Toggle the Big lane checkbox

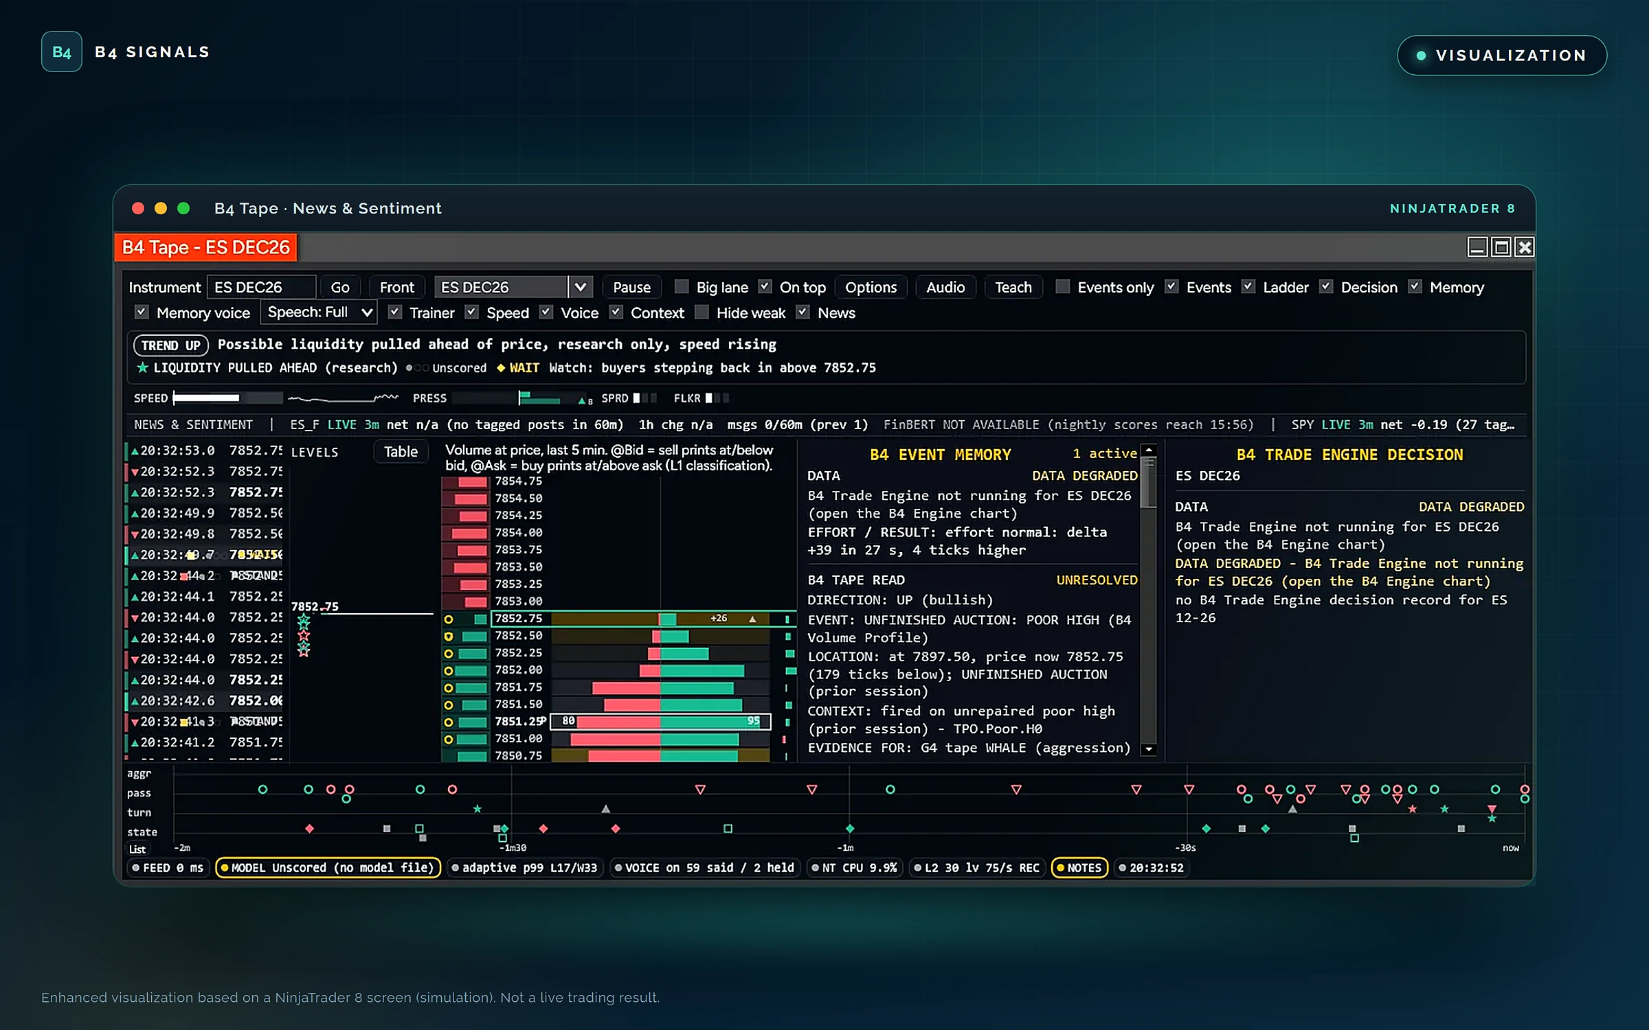coord(682,286)
